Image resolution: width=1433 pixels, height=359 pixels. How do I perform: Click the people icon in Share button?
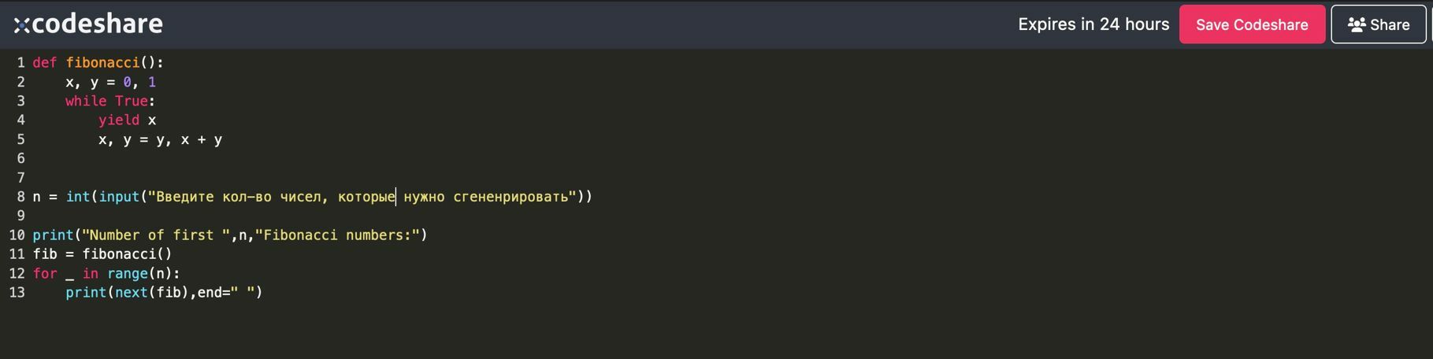coord(1356,24)
